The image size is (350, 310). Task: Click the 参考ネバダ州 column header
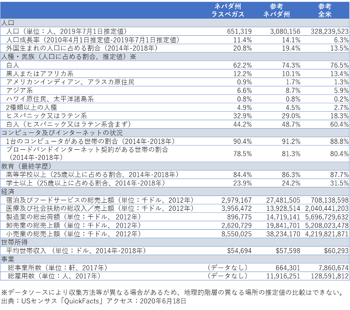click(276, 10)
